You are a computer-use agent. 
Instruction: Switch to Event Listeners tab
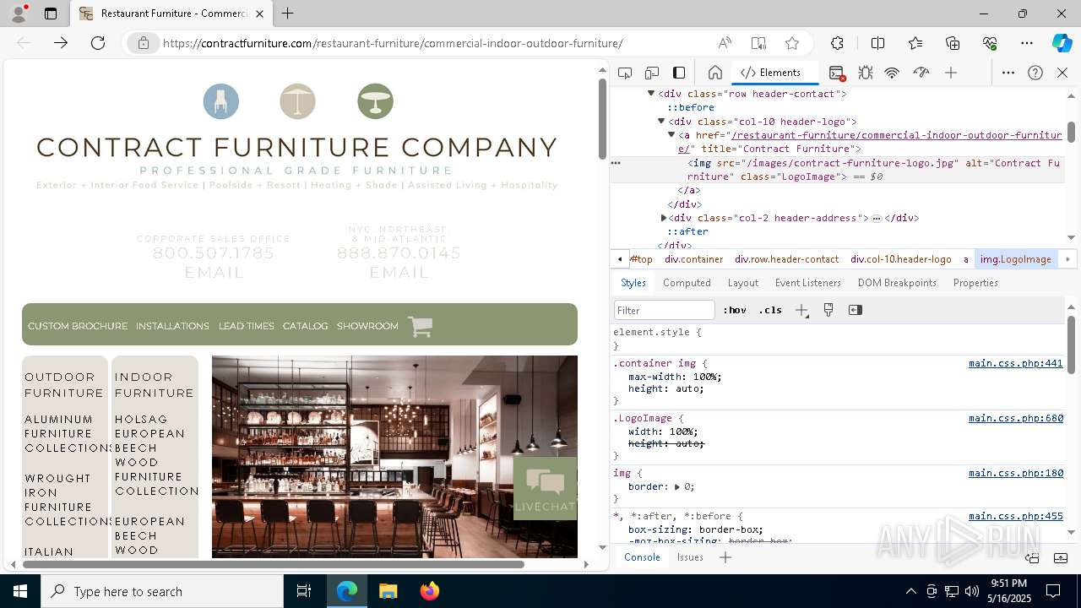808,283
